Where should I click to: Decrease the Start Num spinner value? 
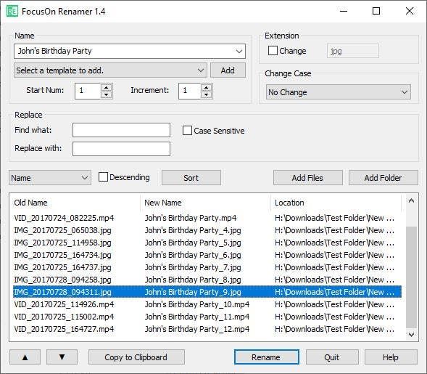pyautogui.click(x=106, y=94)
